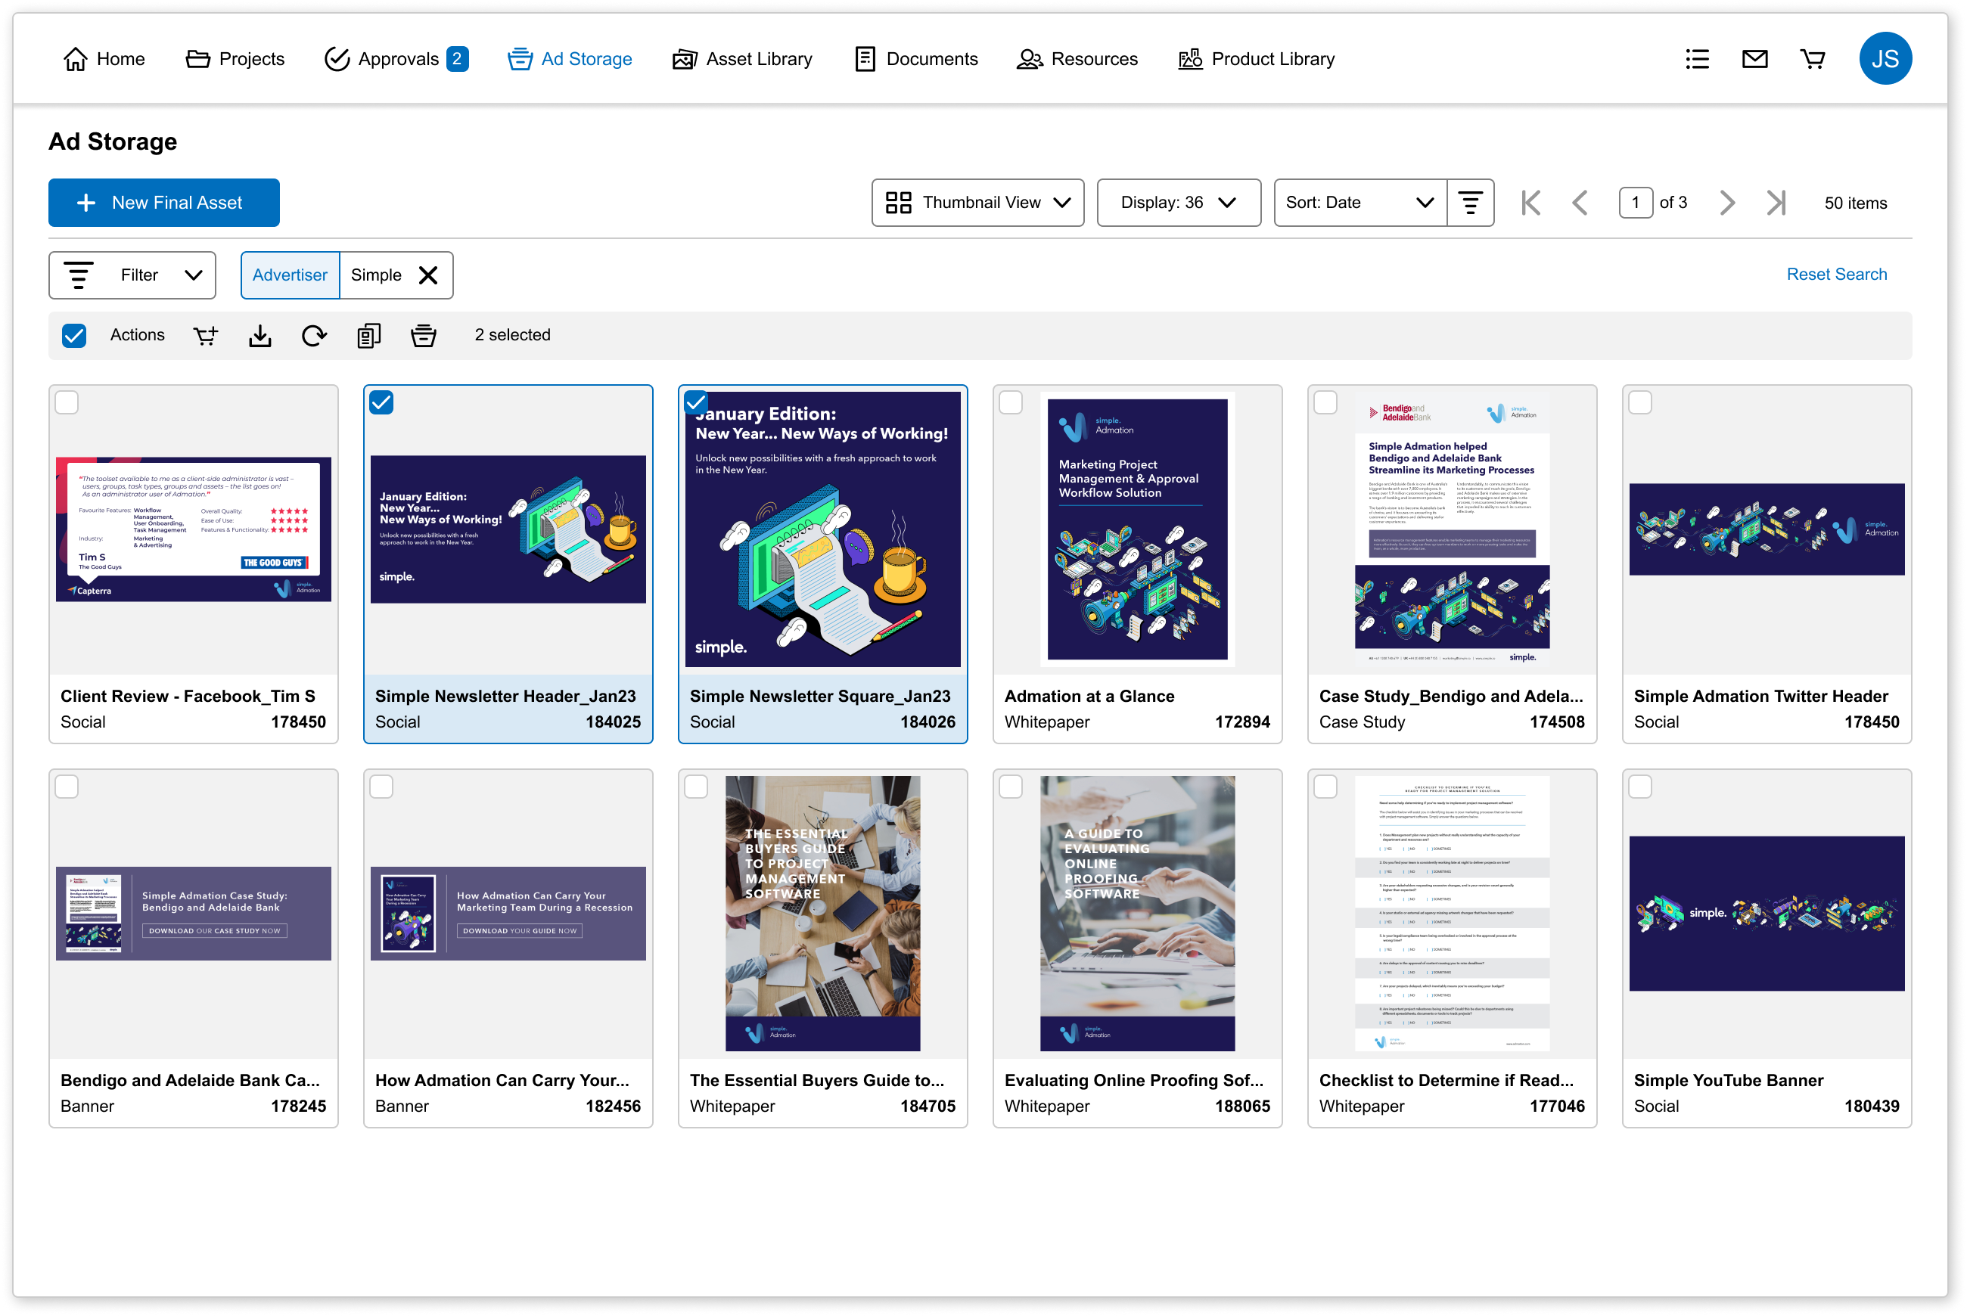The width and height of the screenshot is (1967, 1316).
Task: Go to the Asset Library tab
Action: point(742,59)
